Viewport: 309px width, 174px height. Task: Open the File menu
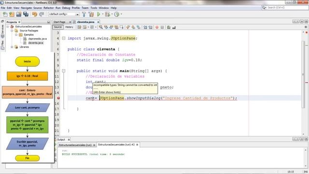[x=3, y=8]
